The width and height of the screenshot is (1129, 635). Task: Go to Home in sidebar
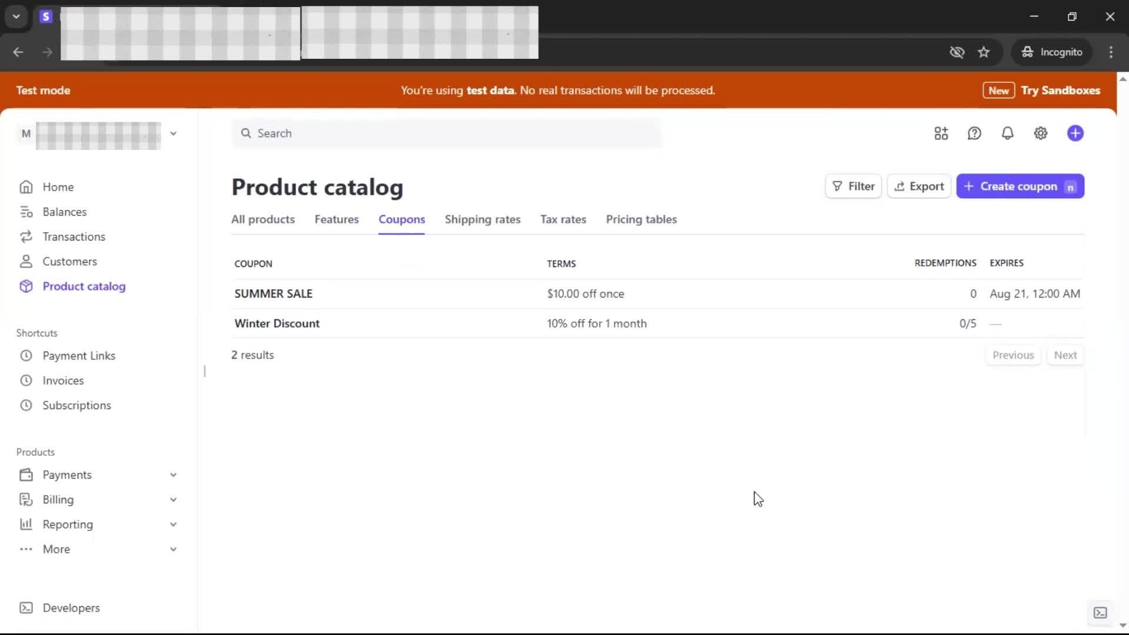[58, 187]
